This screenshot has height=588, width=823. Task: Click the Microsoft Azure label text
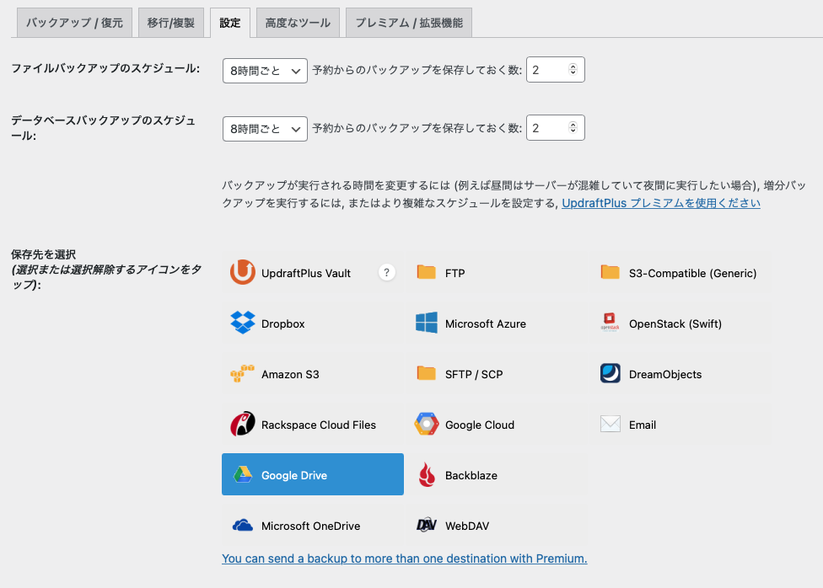click(486, 323)
